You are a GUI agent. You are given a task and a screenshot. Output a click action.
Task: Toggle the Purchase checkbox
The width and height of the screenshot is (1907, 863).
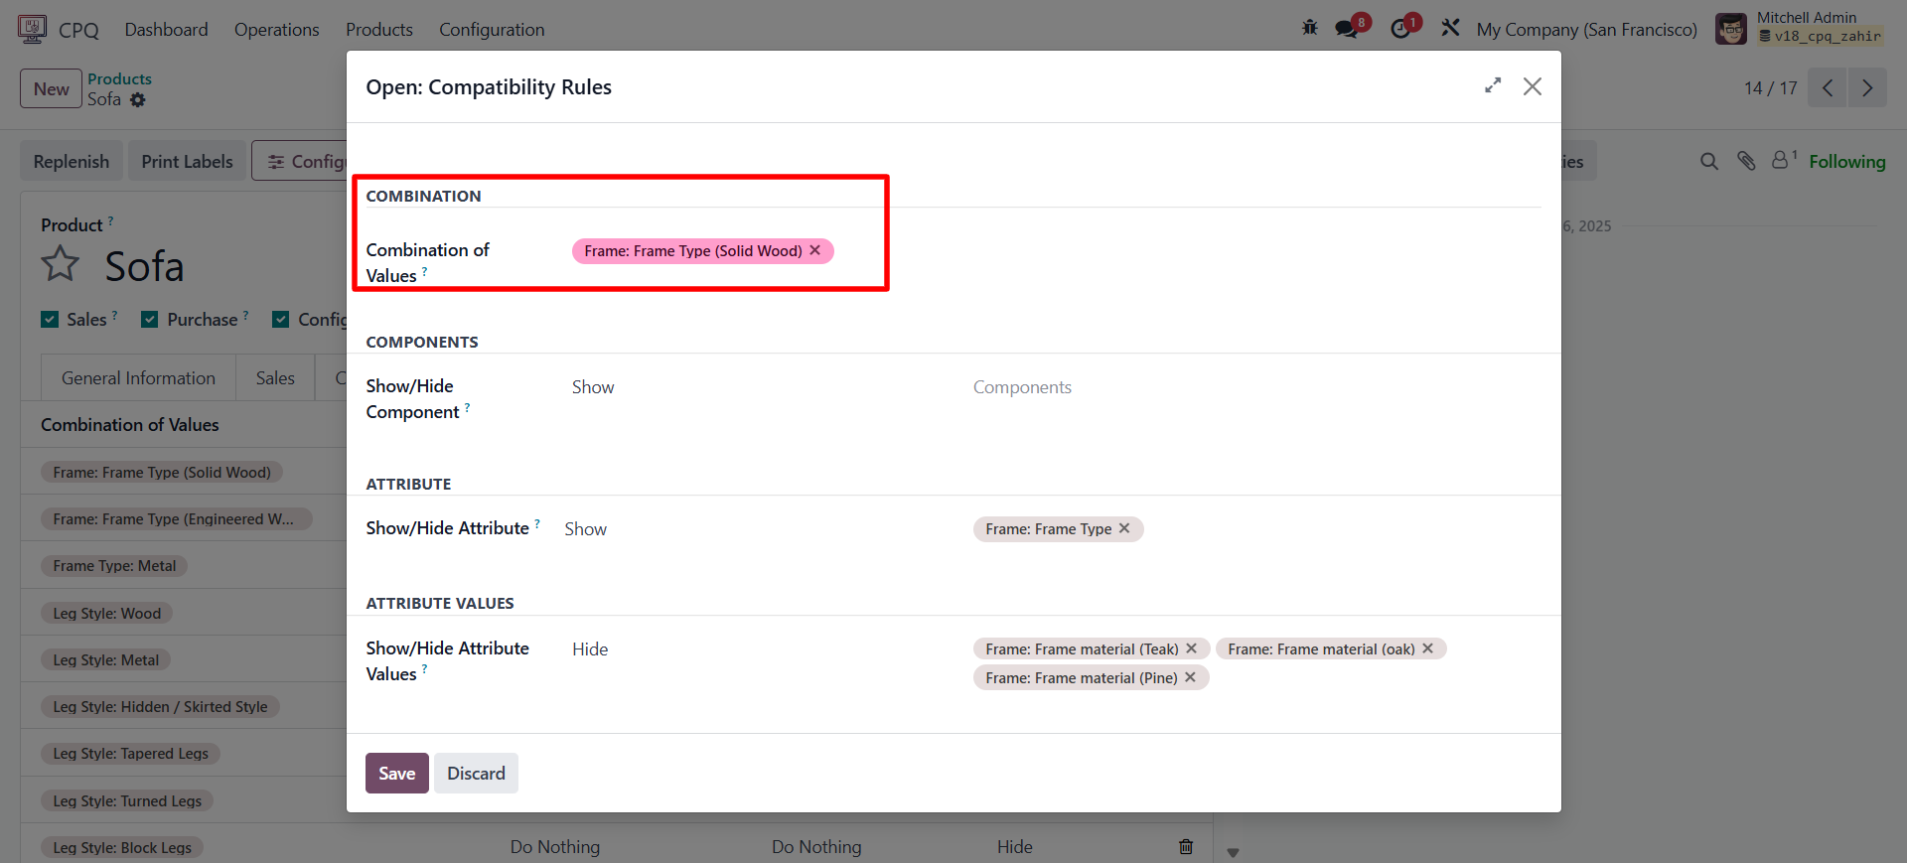point(150,319)
